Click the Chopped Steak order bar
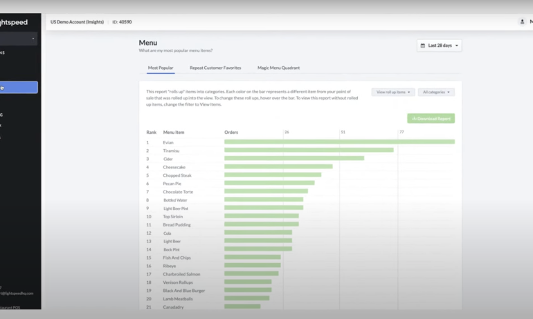533x319 pixels. pos(273,175)
